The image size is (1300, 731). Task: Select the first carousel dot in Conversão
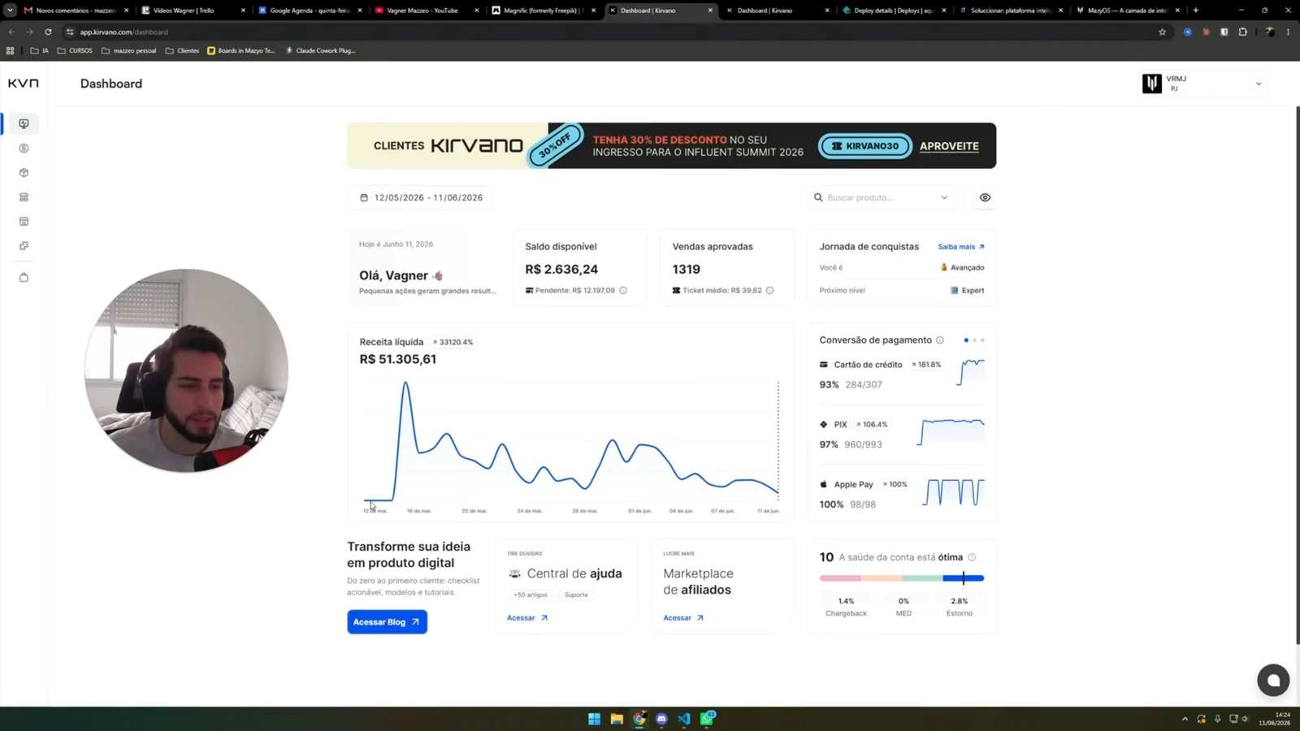click(966, 340)
